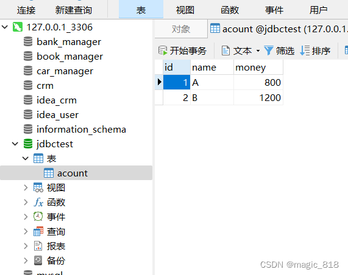Switch to the 视图 toolbar tab
348x275 pixels.
pyautogui.click(x=185, y=10)
